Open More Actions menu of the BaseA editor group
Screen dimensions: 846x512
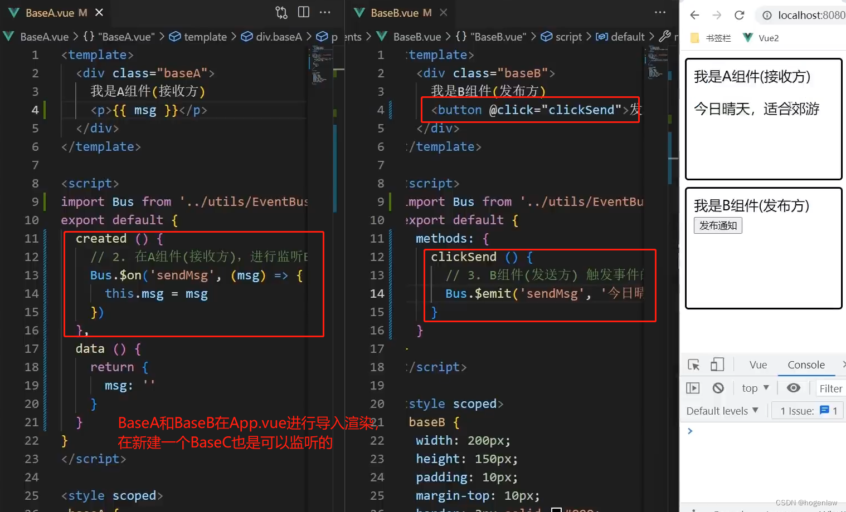tap(325, 12)
